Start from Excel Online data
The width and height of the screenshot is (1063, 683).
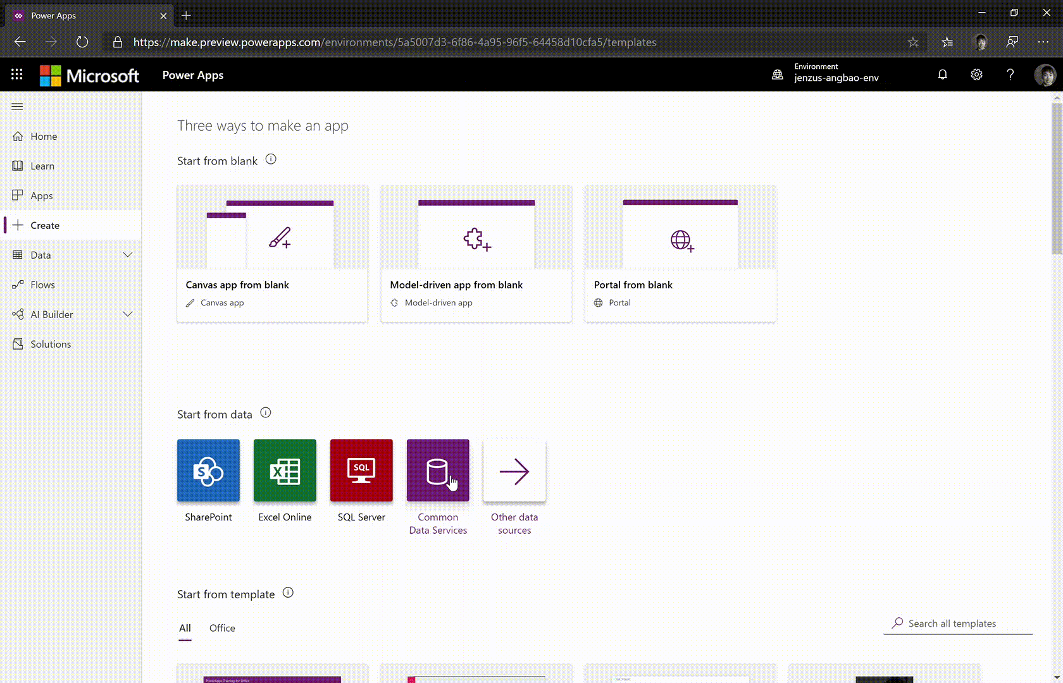285,471
